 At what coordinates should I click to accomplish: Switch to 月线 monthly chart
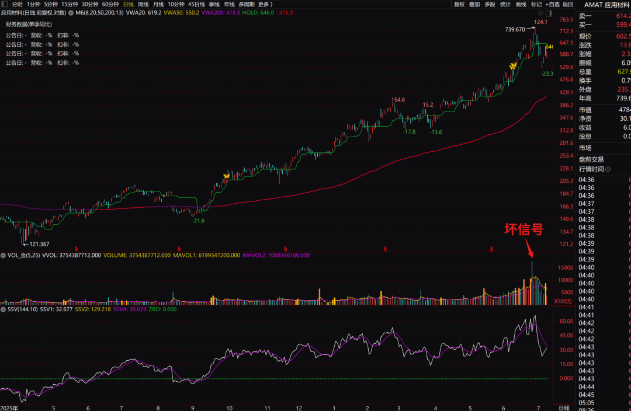[158, 5]
